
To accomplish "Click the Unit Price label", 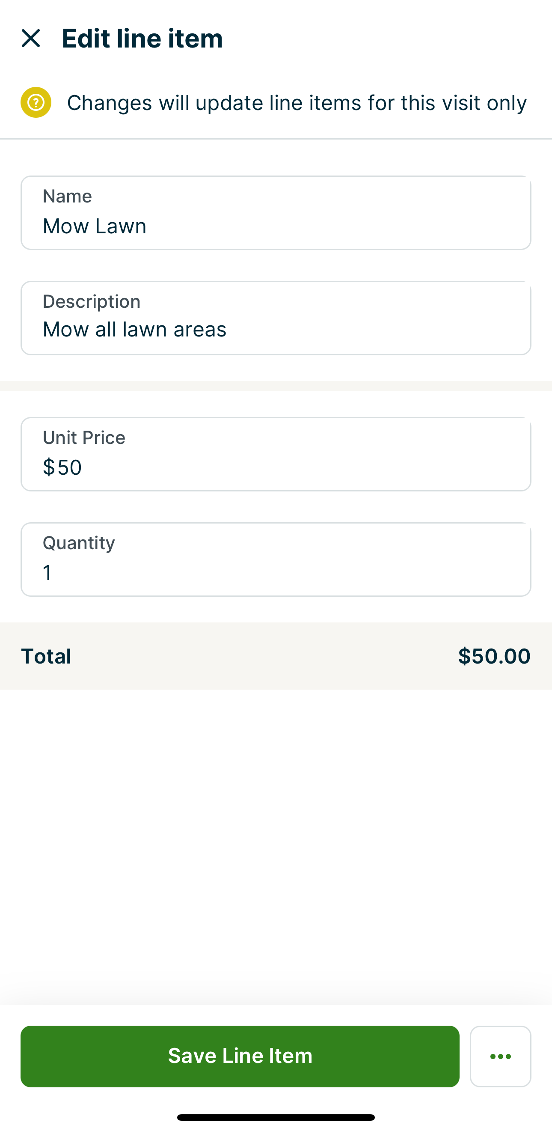I will click(x=84, y=438).
